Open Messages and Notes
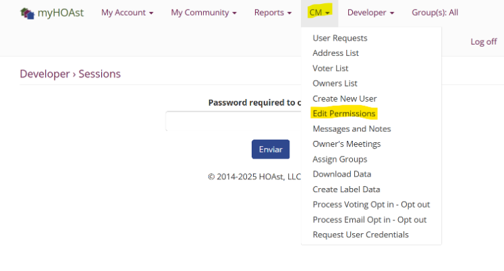This screenshot has height=271, width=504. [352, 129]
